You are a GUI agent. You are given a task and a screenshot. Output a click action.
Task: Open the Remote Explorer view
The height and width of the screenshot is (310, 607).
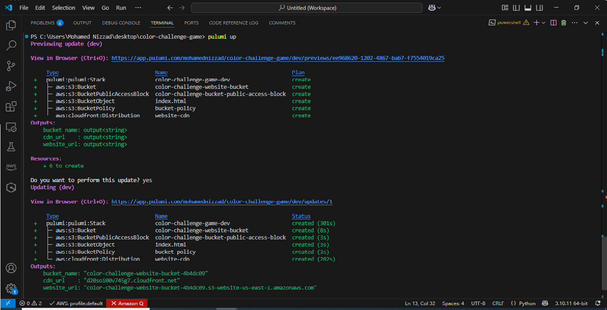[x=11, y=127]
